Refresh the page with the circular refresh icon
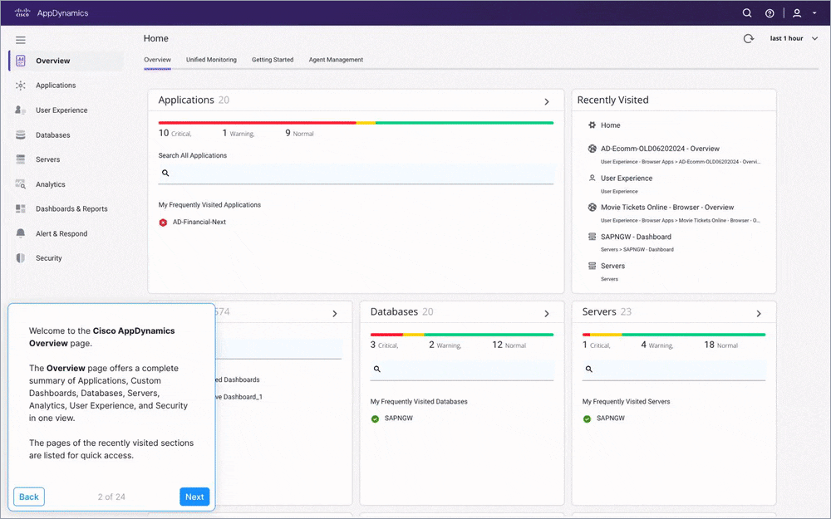The width and height of the screenshot is (831, 519). coord(748,38)
